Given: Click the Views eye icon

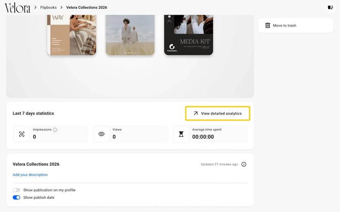Looking at the screenshot, I should pos(101,134).
